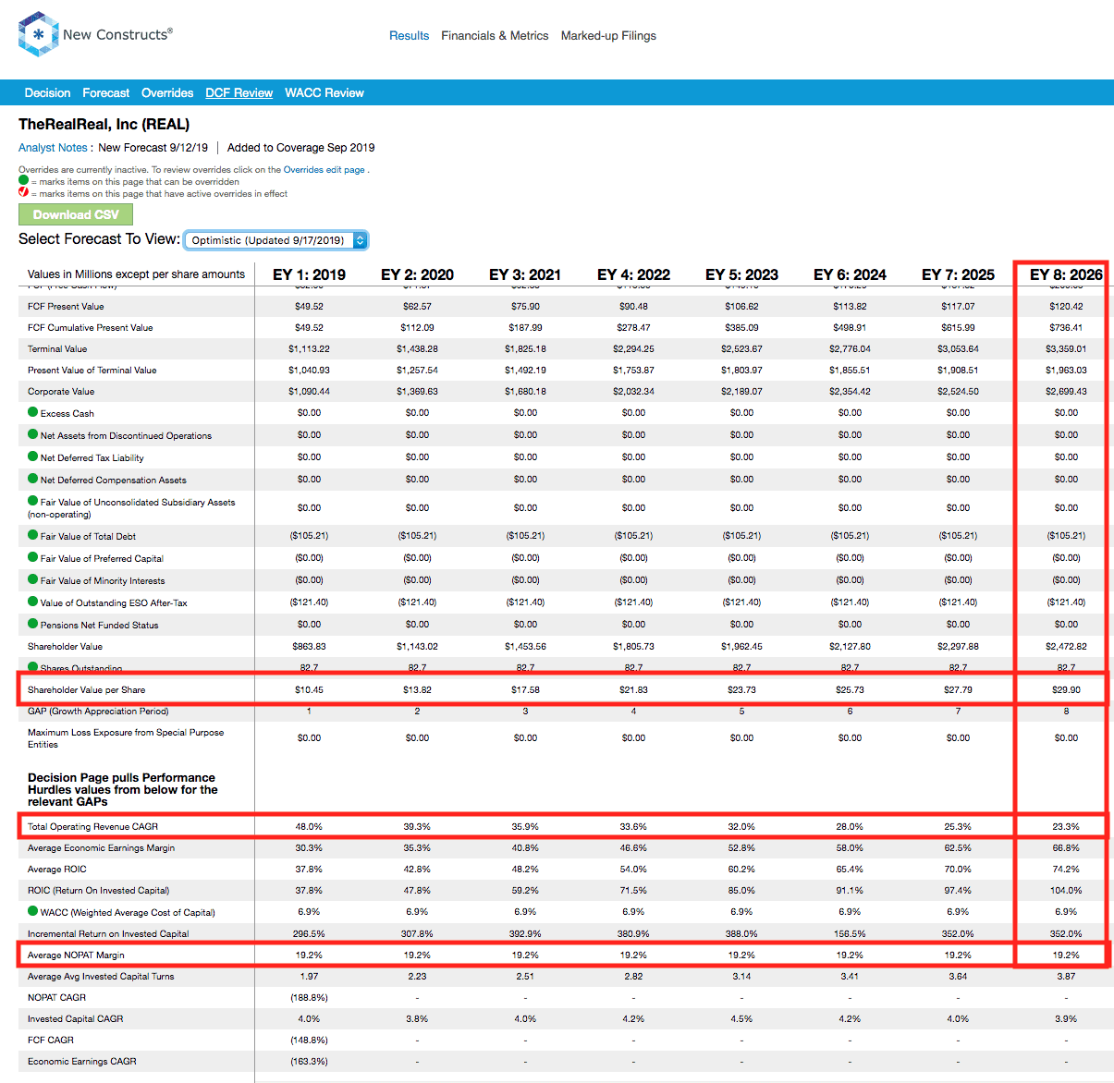
Task: Click the $2,472.82 Shareholder Value cell
Action: [x=1066, y=647]
